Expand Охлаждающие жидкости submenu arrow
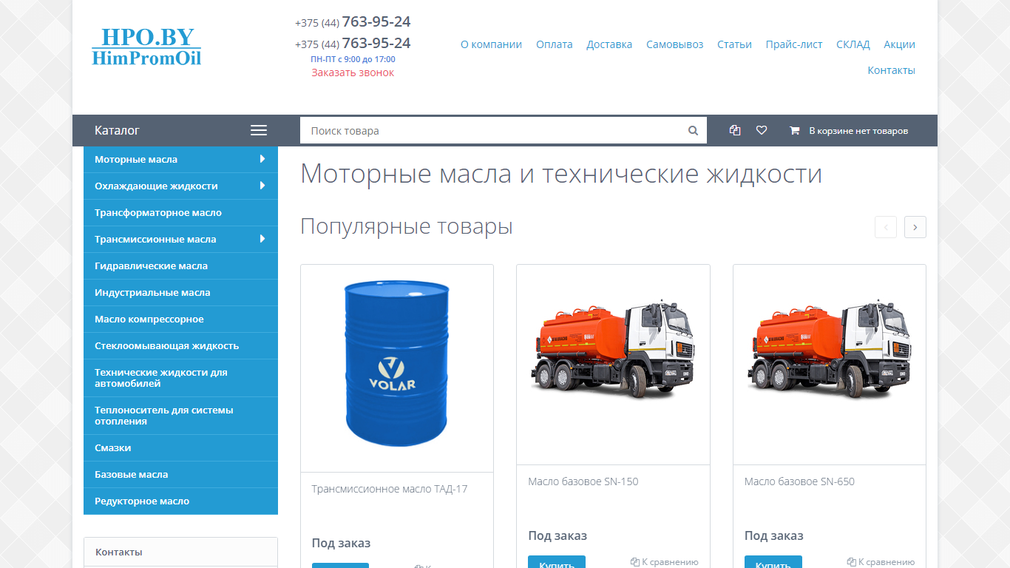Image resolution: width=1010 pixels, height=568 pixels. click(262, 186)
